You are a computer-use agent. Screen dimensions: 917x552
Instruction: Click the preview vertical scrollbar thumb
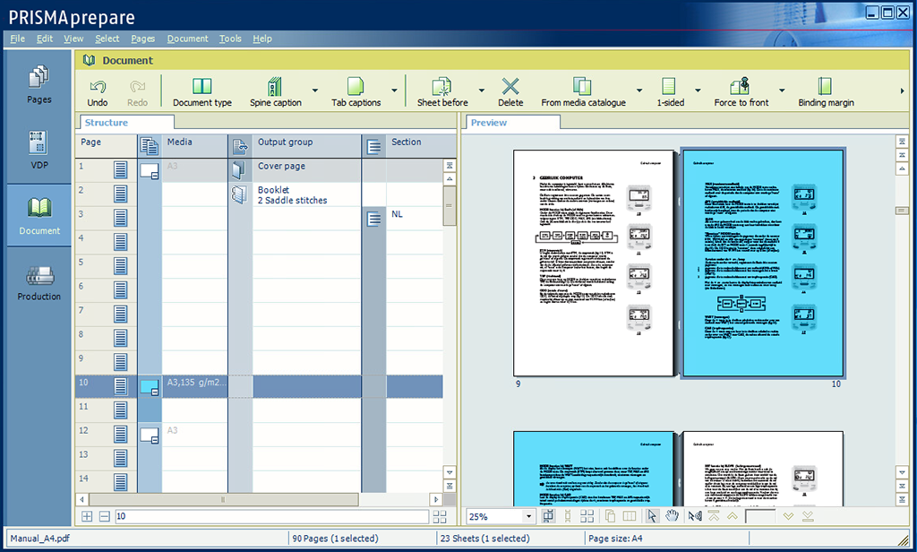(x=902, y=211)
